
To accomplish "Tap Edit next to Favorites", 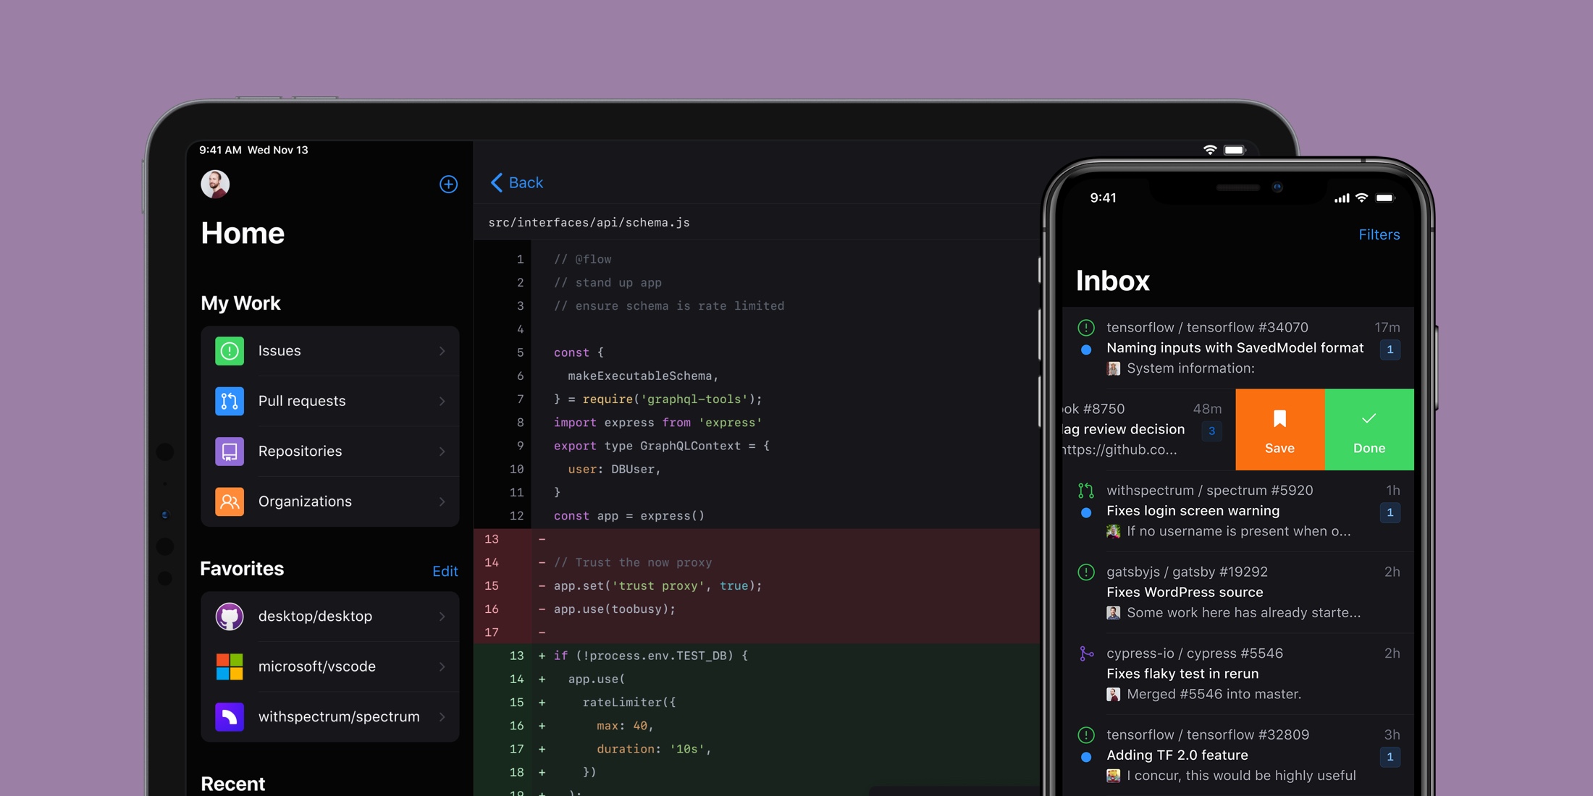I will pos(445,571).
